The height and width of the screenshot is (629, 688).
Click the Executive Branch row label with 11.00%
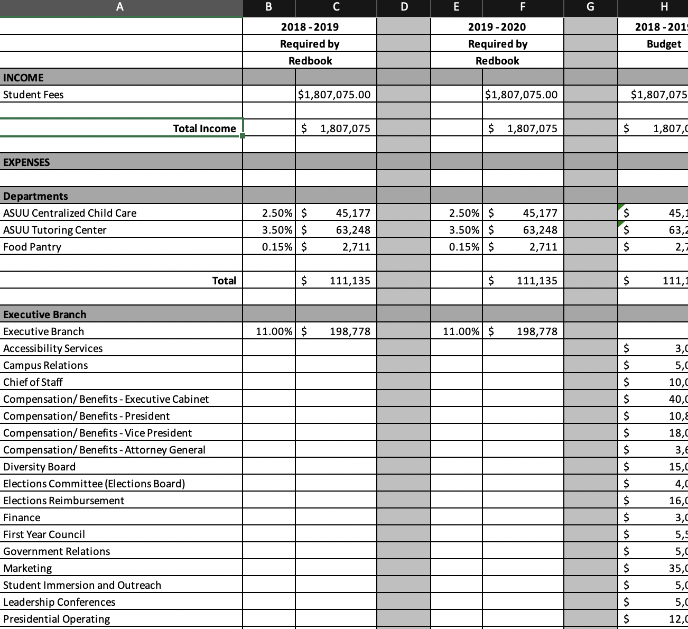click(x=121, y=331)
